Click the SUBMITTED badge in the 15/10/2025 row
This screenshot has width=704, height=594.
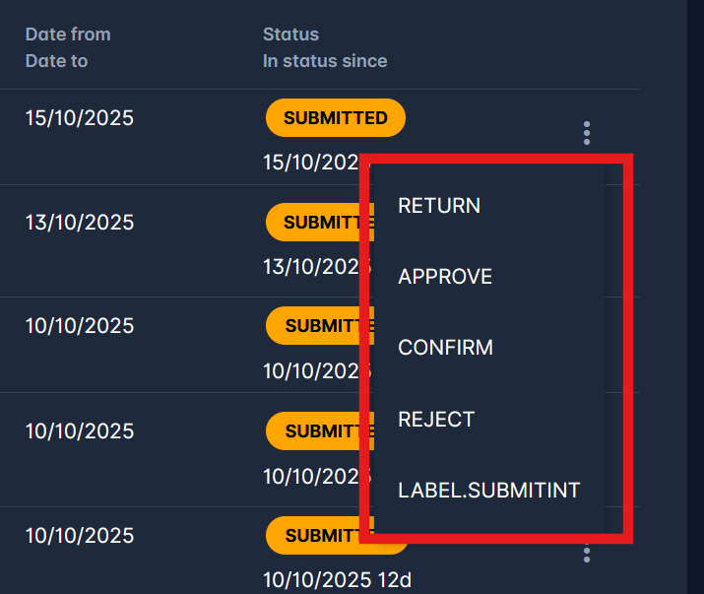pos(335,118)
